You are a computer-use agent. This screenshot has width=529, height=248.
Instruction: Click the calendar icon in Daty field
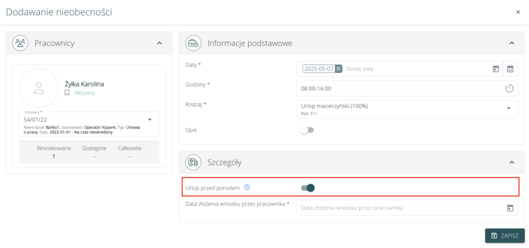pyautogui.click(x=495, y=69)
